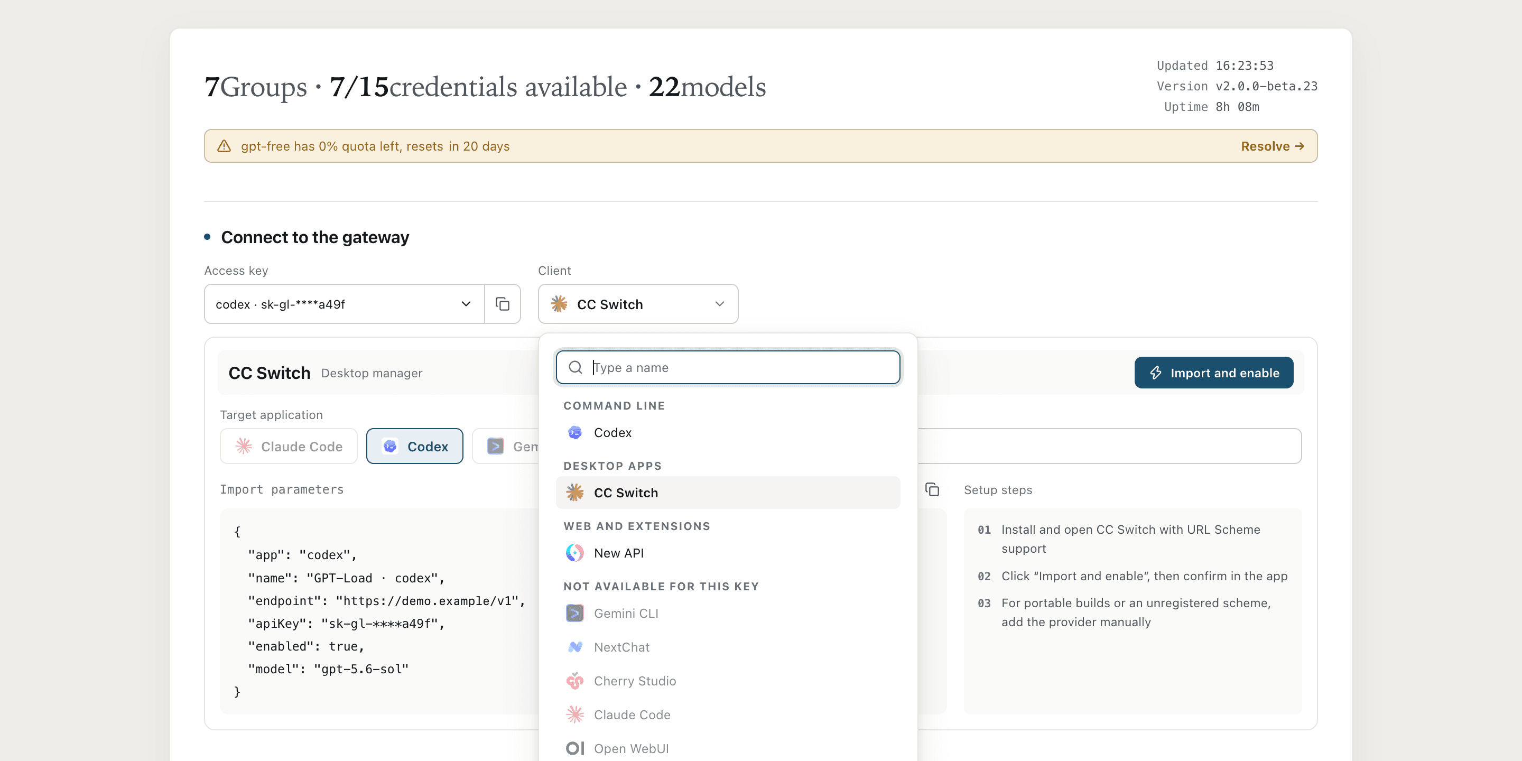Image resolution: width=1522 pixels, height=761 pixels.
Task: Click the version v2.0.0-beta.23 text
Action: [1266, 86]
